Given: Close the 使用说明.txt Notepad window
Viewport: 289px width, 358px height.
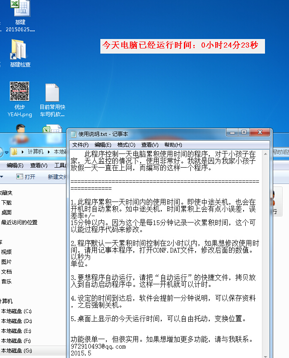Looking at the screenshot, I should [260, 132].
